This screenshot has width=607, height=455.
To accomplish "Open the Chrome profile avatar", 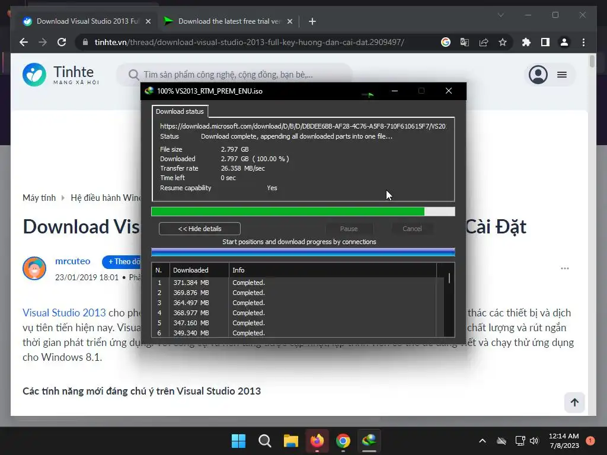I will (x=564, y=42).
